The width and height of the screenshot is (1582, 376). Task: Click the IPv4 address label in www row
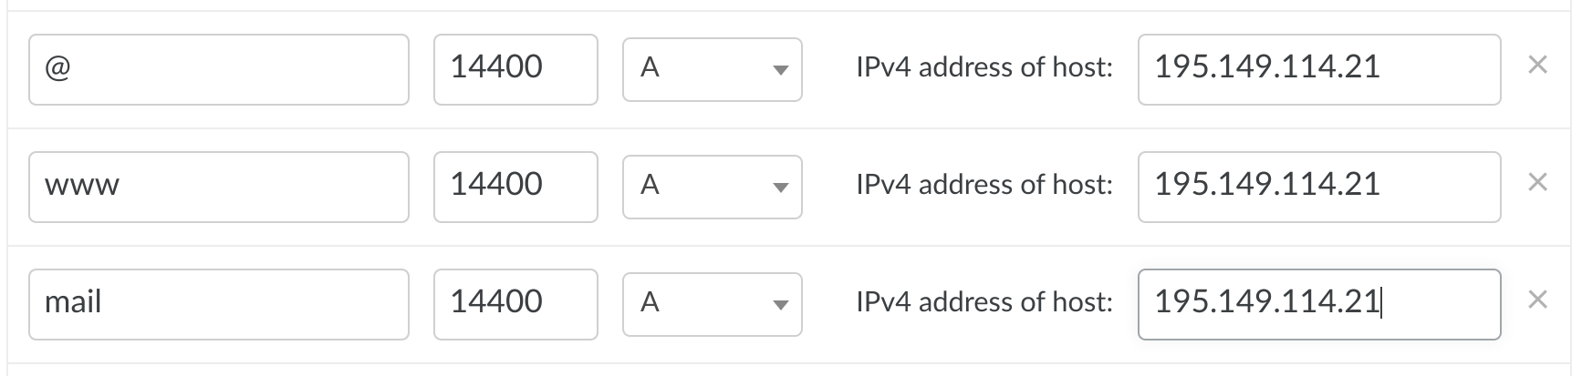(984, 185)
